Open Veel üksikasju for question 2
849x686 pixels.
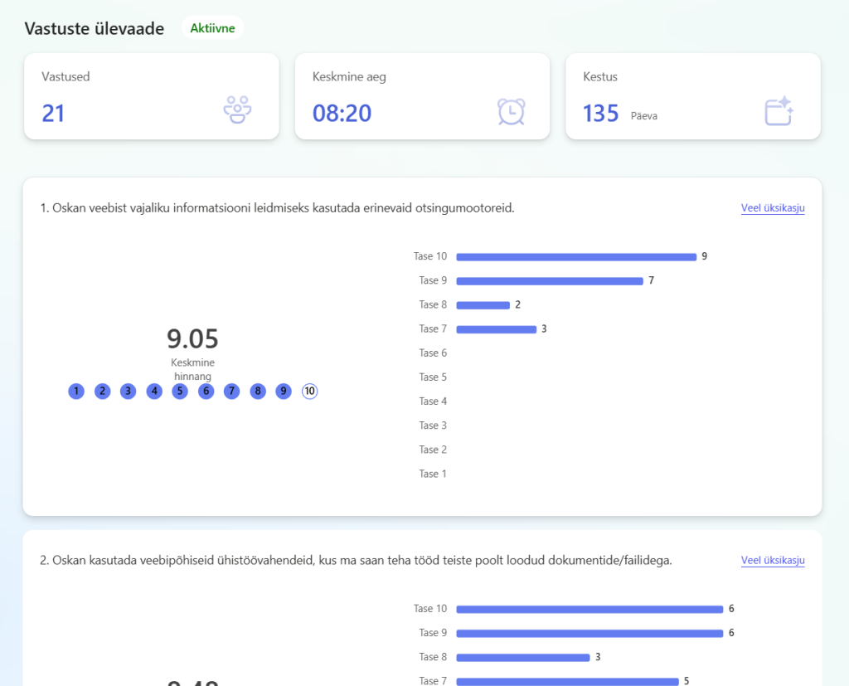772,561
